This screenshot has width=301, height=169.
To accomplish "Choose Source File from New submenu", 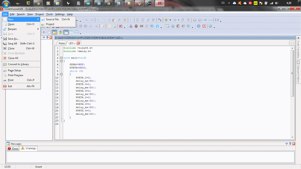I will pos(58,19).
